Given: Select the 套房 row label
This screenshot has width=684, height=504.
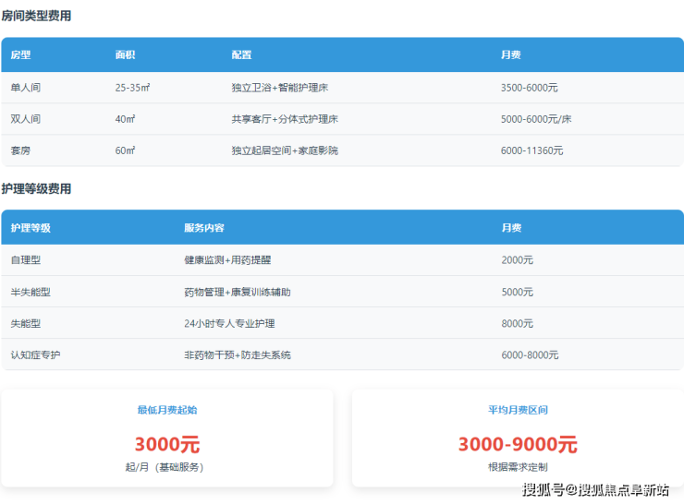Looking at the screenshot, I should pyautogui.click(x=20, y=150).
